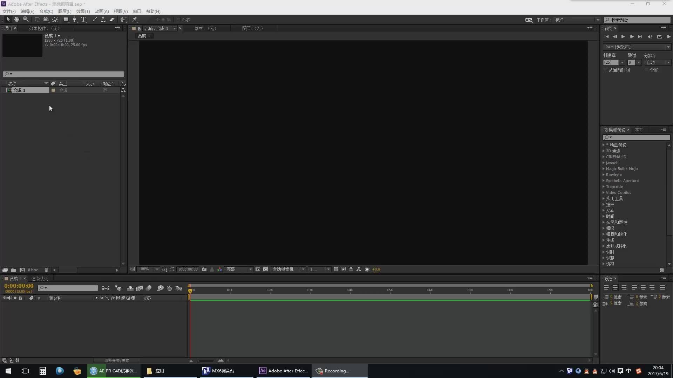673x378 pixels.
Task: Open the 文件(F) menu
Action: (x=9, y=12)
